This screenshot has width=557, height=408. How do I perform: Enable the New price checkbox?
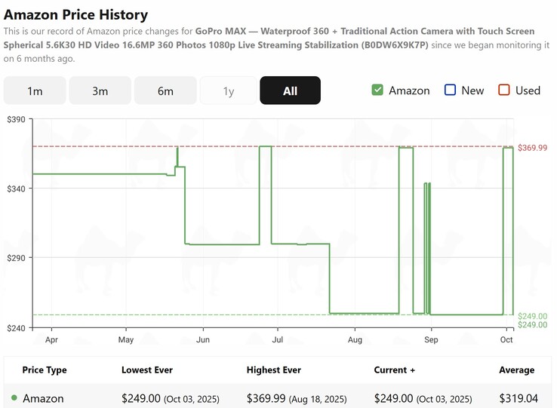[x=451, y=90]
